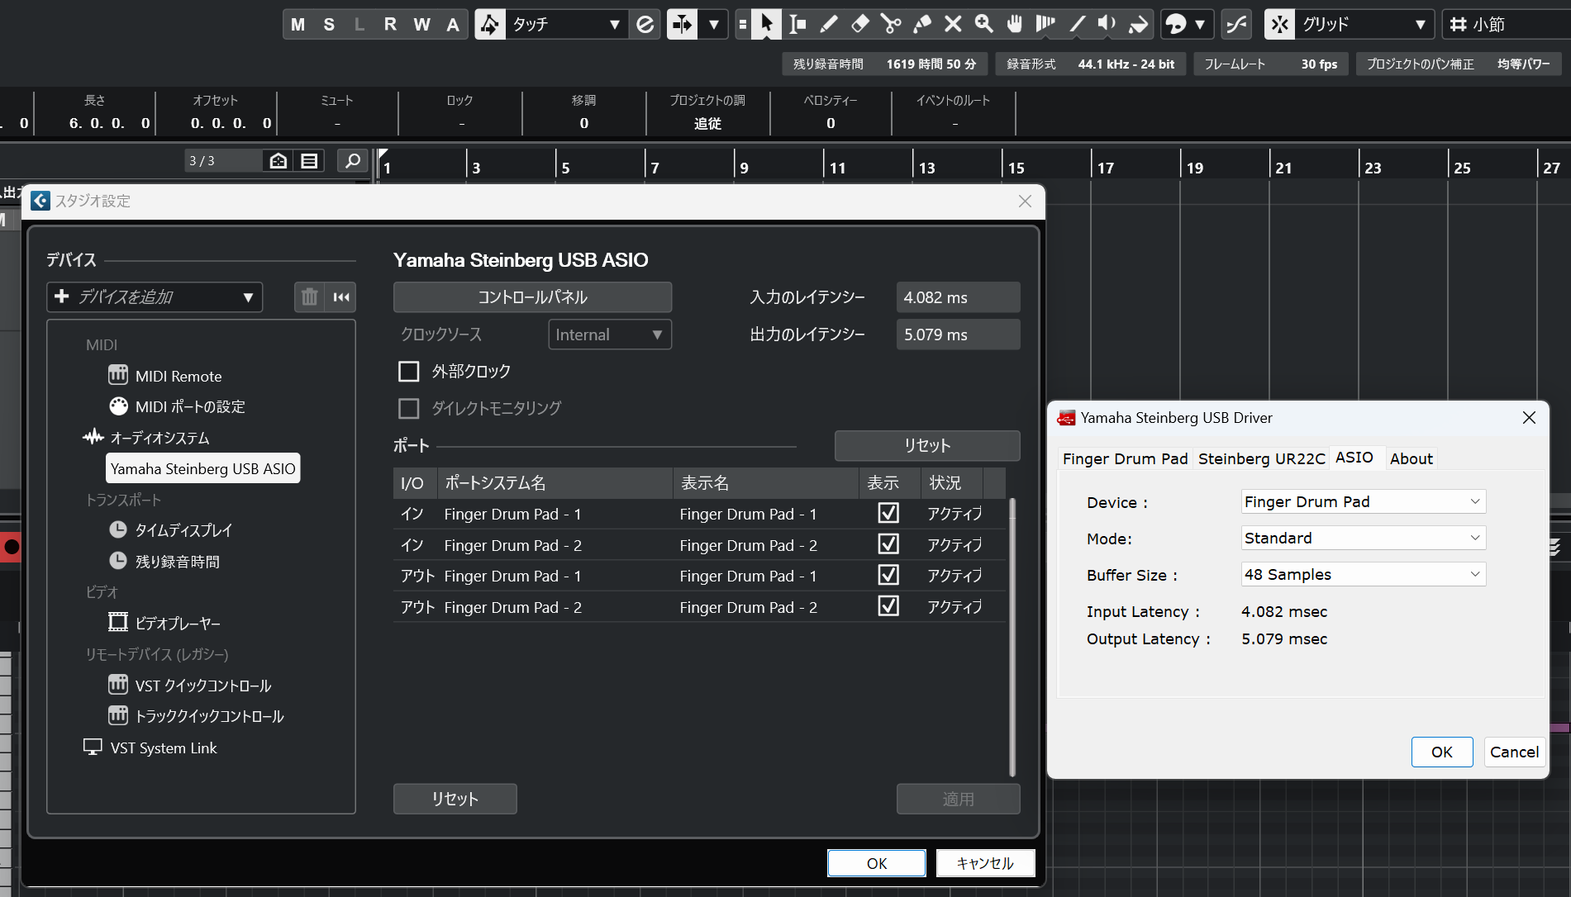Enable the 外部クロック checkbox

click(x=409, y=371)
